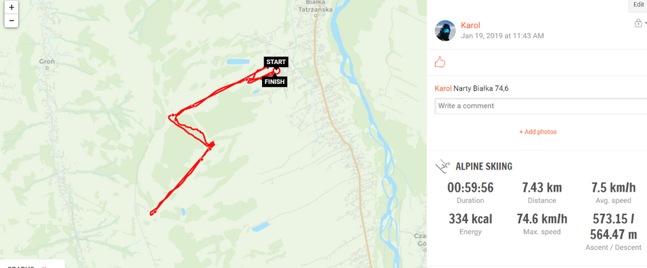The height and width of the screenshot is (268, 647).
Task: Click the Max. speed 74.6 km/h stat
Action: [542, 223]
